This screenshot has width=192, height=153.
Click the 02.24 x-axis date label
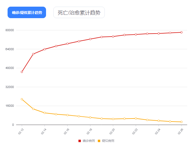(x=157, y=132)
